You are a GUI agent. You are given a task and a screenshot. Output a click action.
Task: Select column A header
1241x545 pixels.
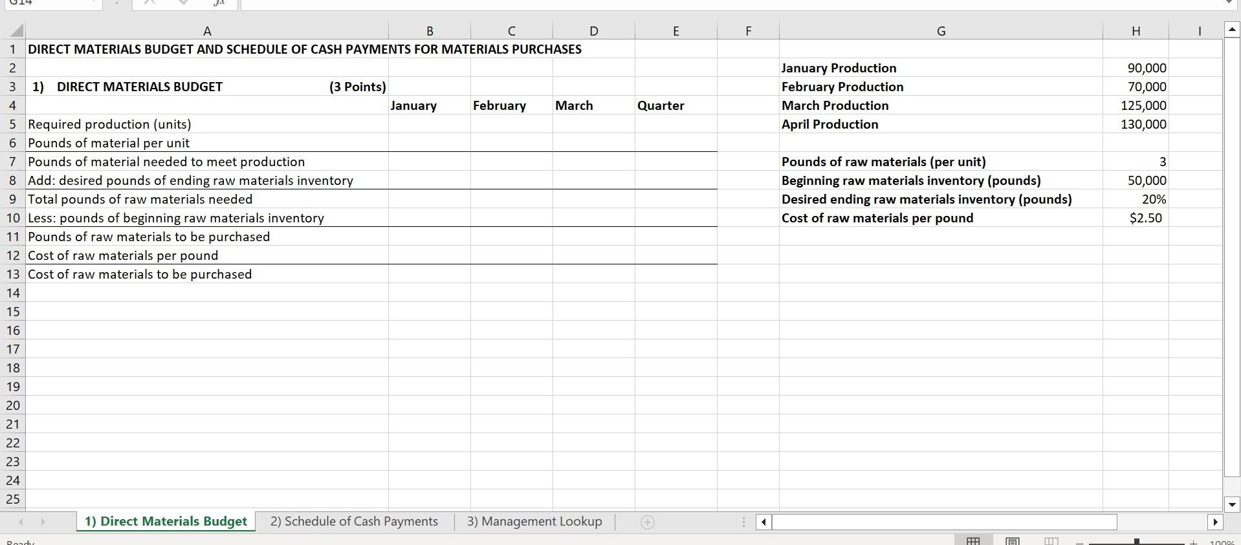(x=207, y=31)
